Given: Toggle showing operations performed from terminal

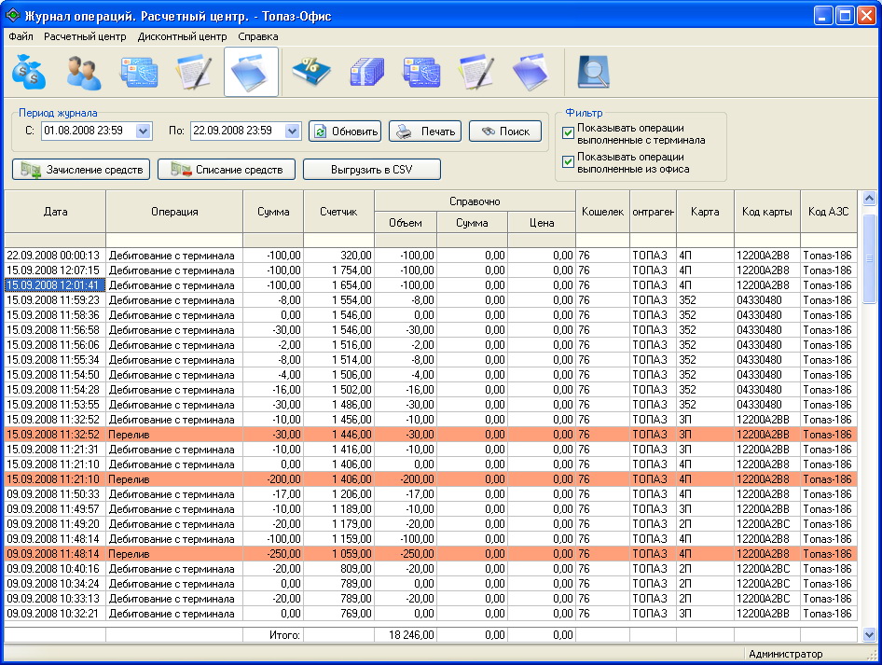Looking at the screenshot, I should (568, 134).
